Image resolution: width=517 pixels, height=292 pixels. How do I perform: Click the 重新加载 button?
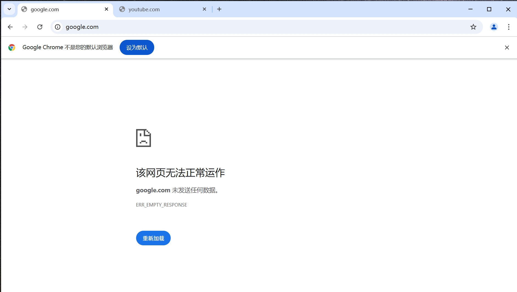153,238
